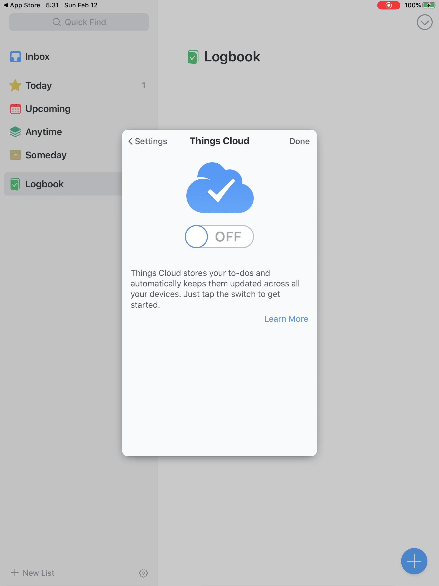Select the Upcoming calendar icon
This screenshot has height=586, width=439.
point(15,108)
